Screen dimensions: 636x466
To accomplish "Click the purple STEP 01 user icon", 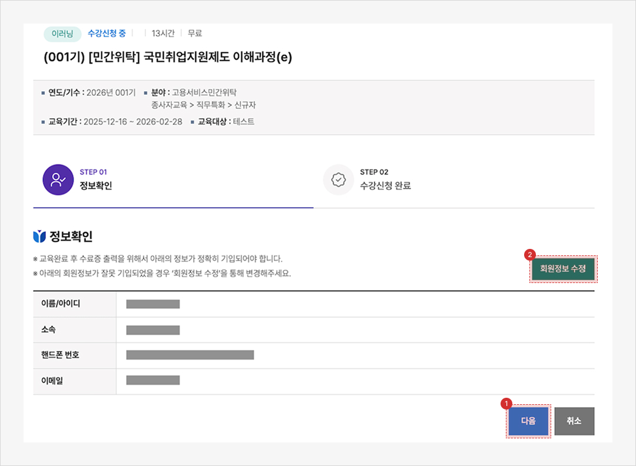I will point(58,179).
